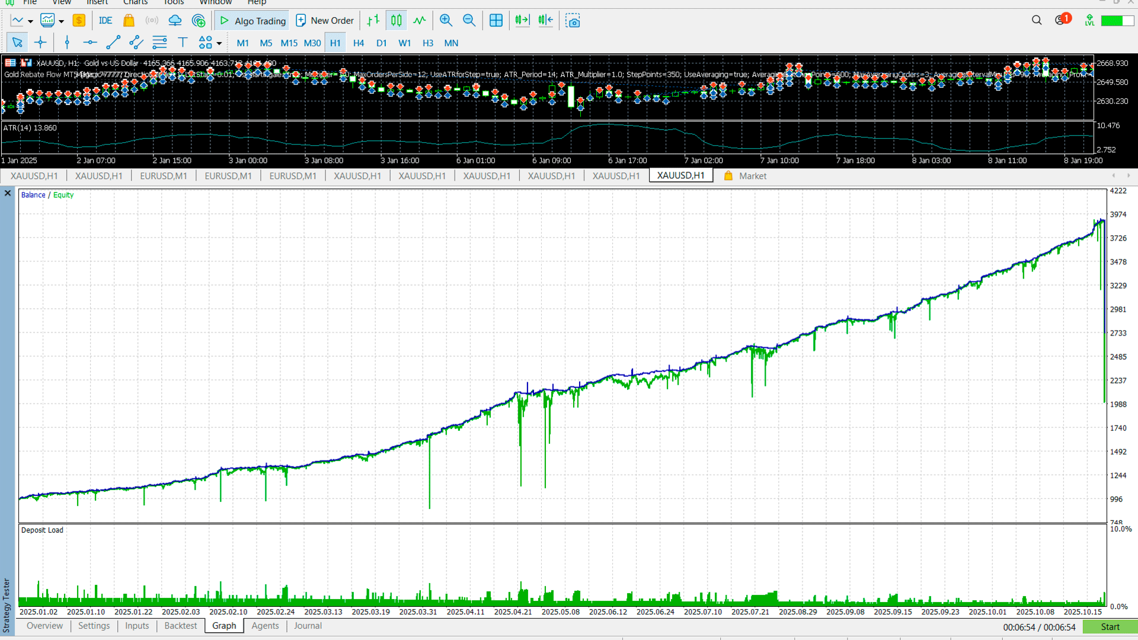The width and height of the screenshot is (1138, 640).
Task: Click New Order button
Action: [x=325, y=21]
